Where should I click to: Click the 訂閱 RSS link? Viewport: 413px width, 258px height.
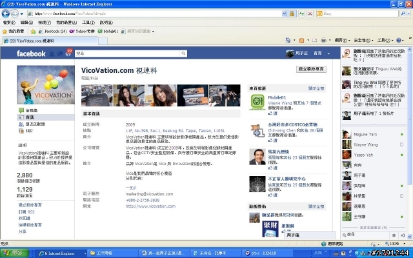26,212
